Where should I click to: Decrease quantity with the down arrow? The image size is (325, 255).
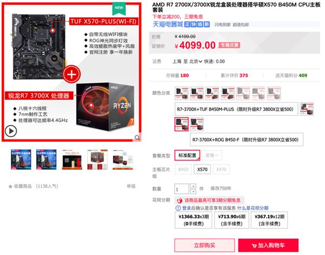coord(193,192)
